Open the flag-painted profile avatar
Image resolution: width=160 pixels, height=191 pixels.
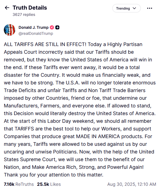(x=10, y=30)
